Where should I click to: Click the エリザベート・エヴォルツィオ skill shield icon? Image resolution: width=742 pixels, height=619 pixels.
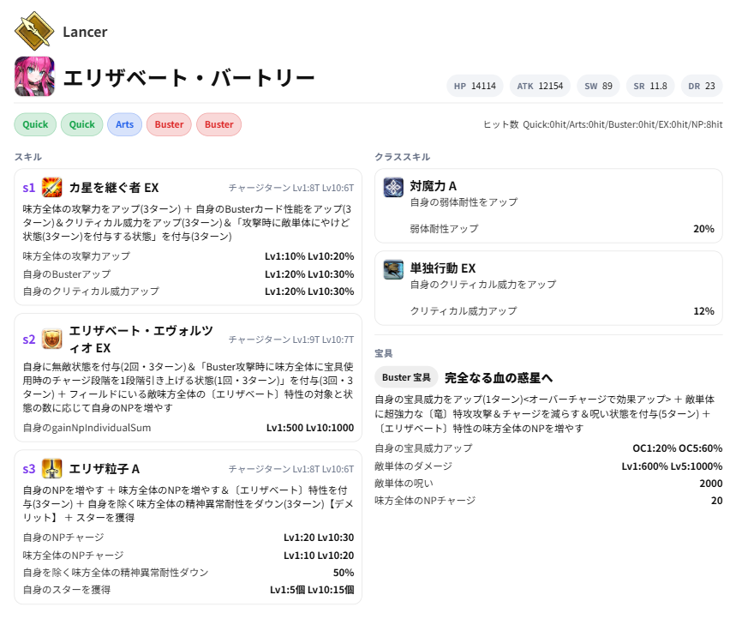(x=52, y=340)
